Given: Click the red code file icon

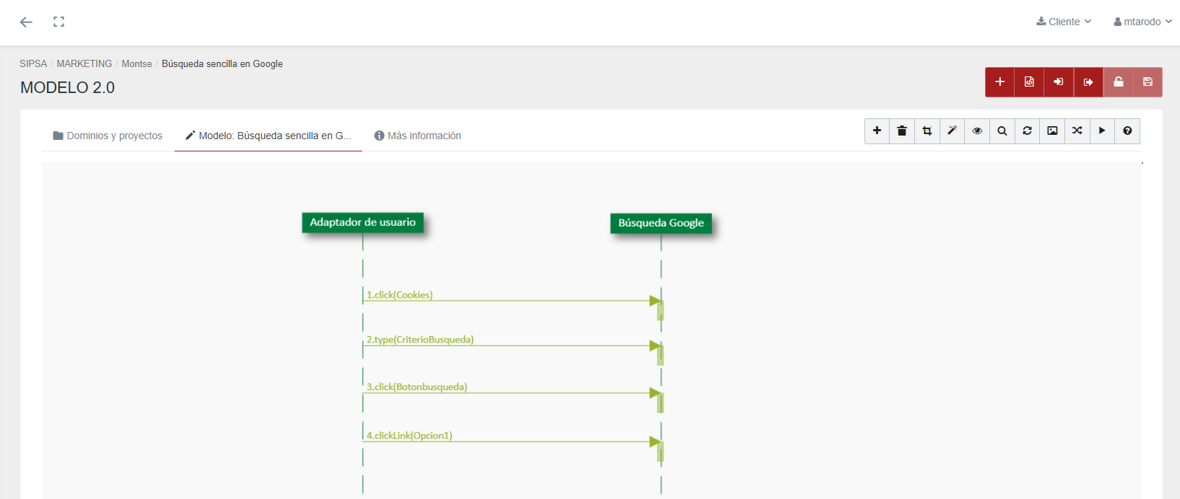Looking at the screenshot, I should (1029, 82).
